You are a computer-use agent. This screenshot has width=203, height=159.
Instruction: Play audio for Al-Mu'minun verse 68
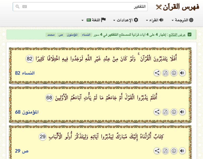[x=182, y=112]
